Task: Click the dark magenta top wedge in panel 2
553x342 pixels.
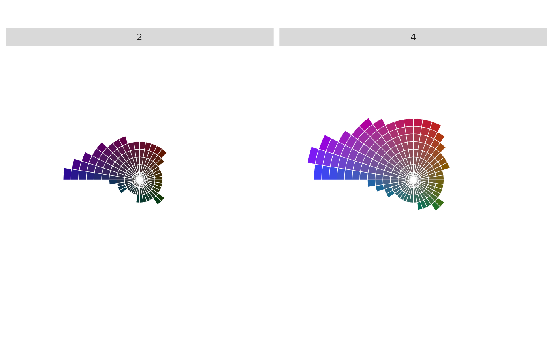Action: [x=123, y=141]
